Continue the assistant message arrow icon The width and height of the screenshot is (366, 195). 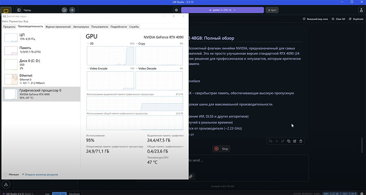pos(277,141)
